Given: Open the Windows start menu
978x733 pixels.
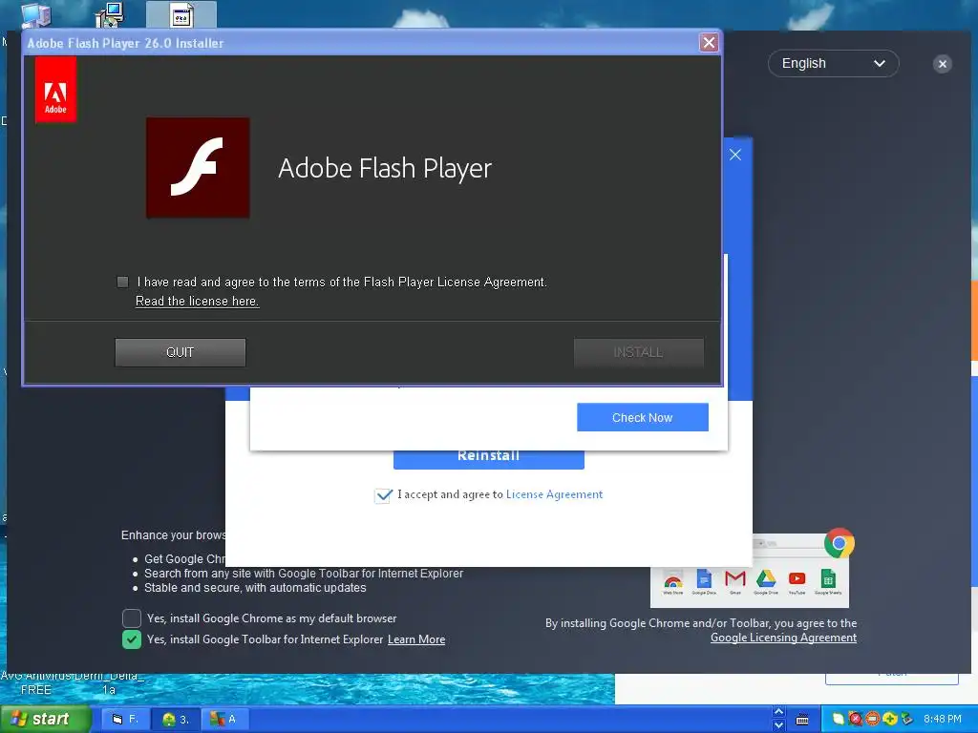Looking at the screenshot, I should tap(46, 720).
